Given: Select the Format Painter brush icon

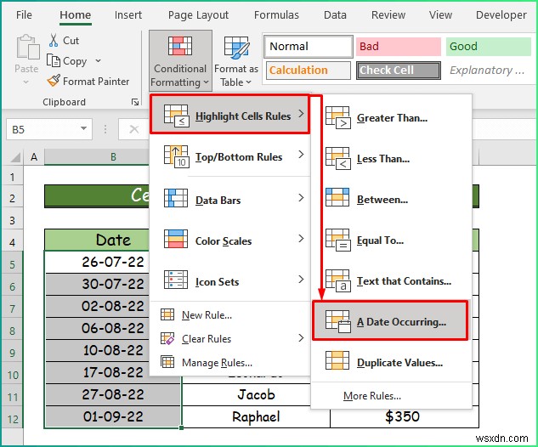Looking at the screenshot, I should [x=54, y=81].
